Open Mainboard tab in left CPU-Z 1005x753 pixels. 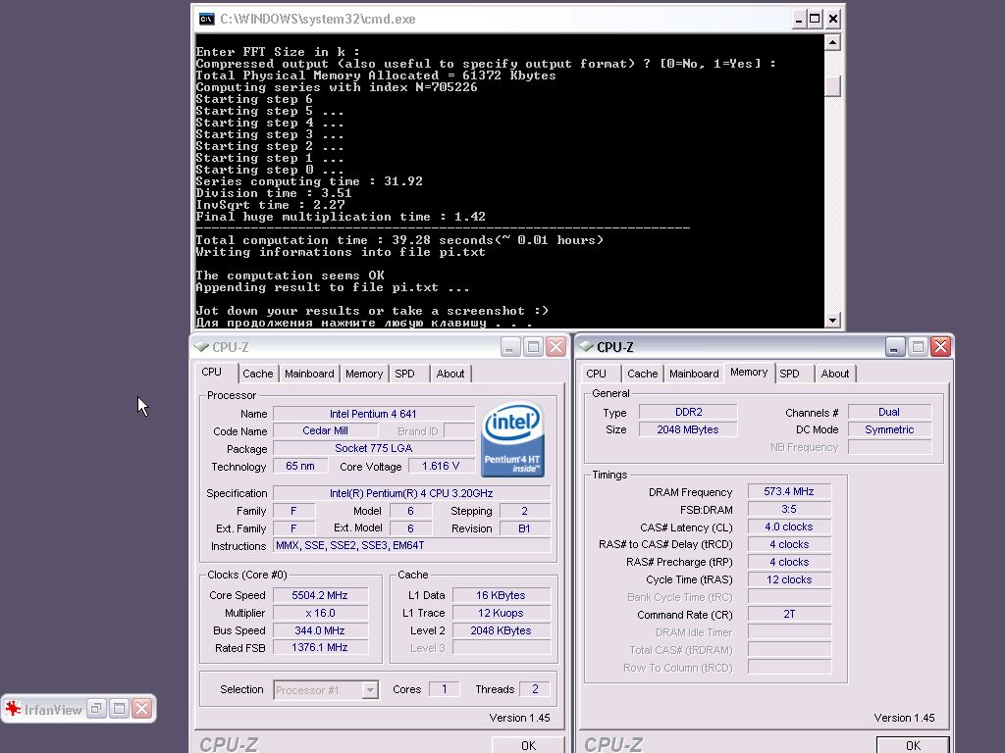[x=309, y=374]
